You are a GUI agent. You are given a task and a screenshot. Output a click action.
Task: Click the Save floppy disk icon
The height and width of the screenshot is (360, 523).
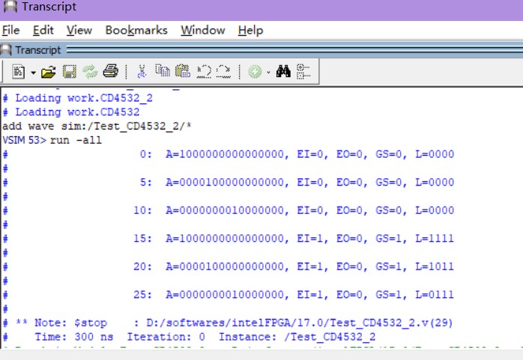pos(70,72)
